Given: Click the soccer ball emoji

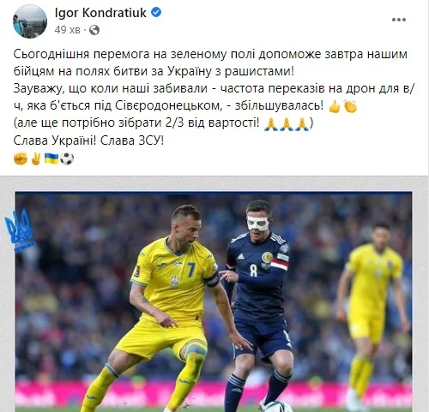Looking at the screenshot, I should pyautogui.click(x=67, y=158).
